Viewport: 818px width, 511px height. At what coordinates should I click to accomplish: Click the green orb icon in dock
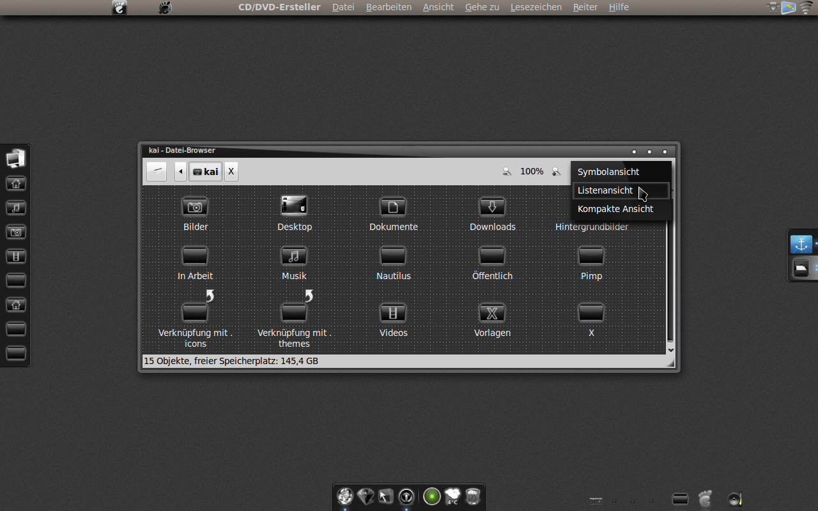click(432, 496)
